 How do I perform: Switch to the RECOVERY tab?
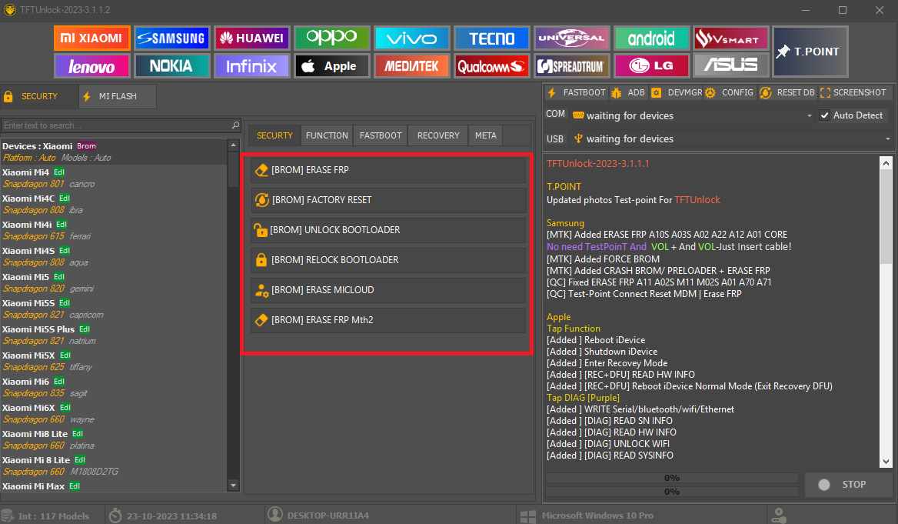click(438, 135)
